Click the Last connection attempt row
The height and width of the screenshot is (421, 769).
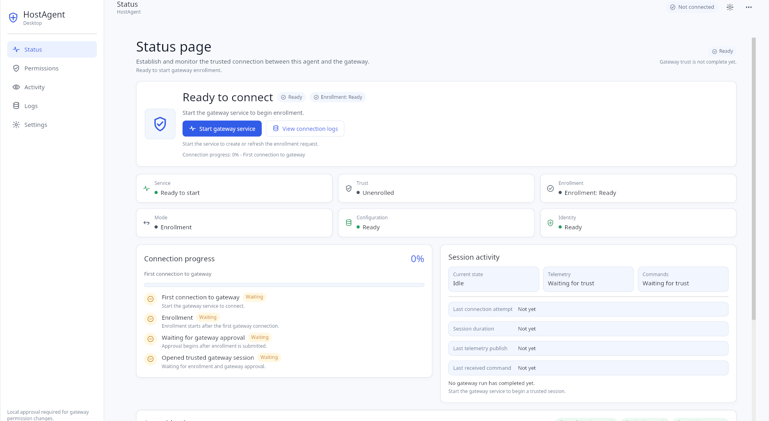[588, 309]
